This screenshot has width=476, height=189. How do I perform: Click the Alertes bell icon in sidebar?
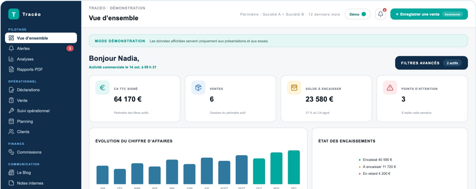pyautogui.click(x=11, y=48)
